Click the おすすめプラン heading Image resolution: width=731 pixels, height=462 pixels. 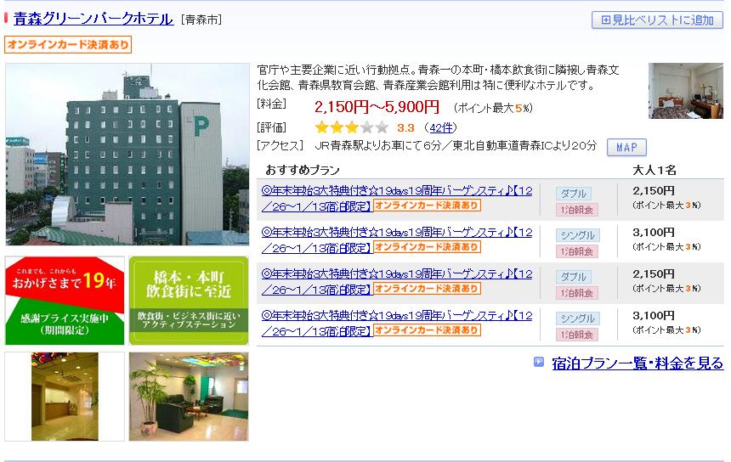click(303, 170)
